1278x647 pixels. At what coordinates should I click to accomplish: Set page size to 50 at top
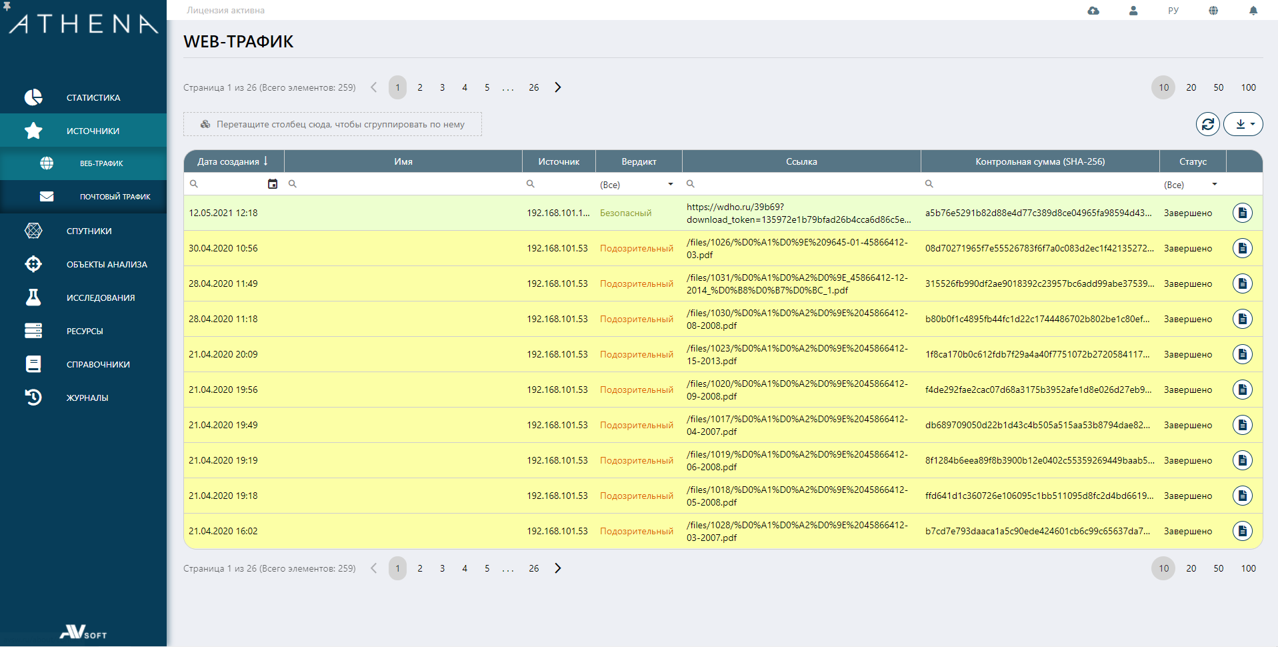click(x=1218, y=87)
